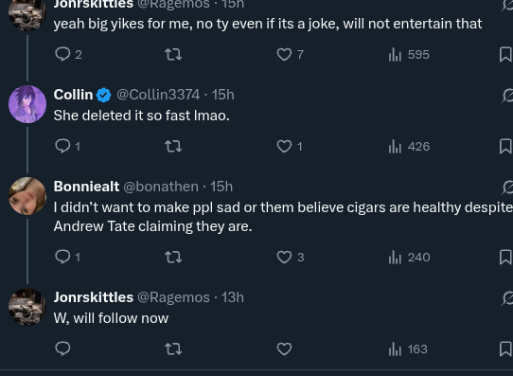Viewport: 513px width, 376px height.
Task: View analytics showing 426 views
Action: pyautogui.click(x=409, y=146)
